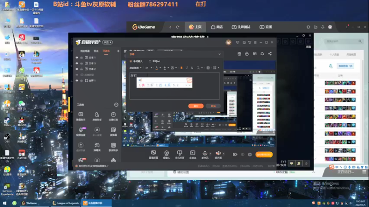The width and height of the screenshot is (369, 207).
Task: Open hamburger menu in streaming app title bar
Action: pyautogui.click(x=256, y=42)
